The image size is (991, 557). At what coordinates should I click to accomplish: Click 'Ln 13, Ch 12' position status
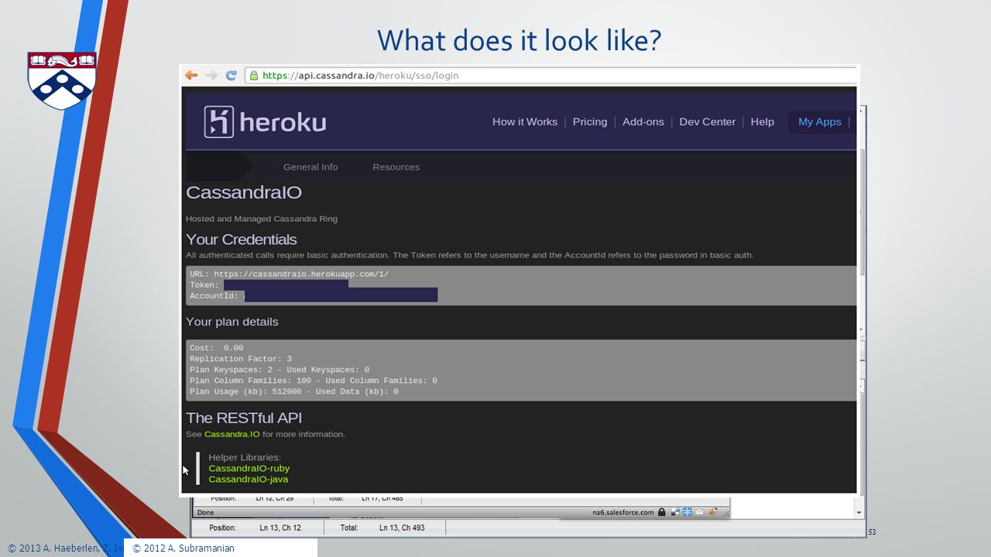[x=280, y=528]
